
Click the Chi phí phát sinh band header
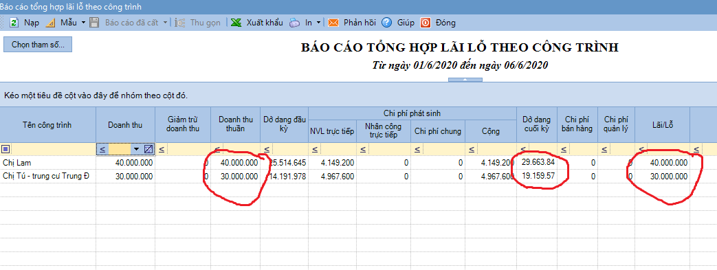coord(412,113)
